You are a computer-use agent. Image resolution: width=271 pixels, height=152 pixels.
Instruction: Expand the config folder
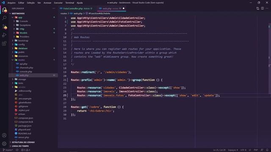pos(21,44)
